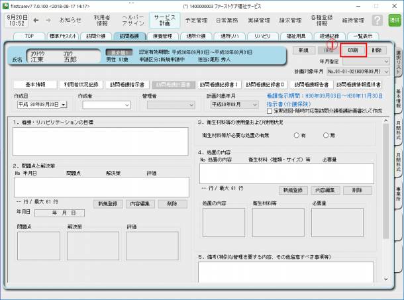This screenshot has width=404, height=300.
Task: Select 有 for 衛生材料 necessity
Action: pos(297,134)
